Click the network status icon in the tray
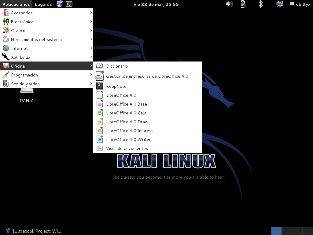Image resolution: width=313 pixels, height=235 pixels. click(x=243, y=4)
